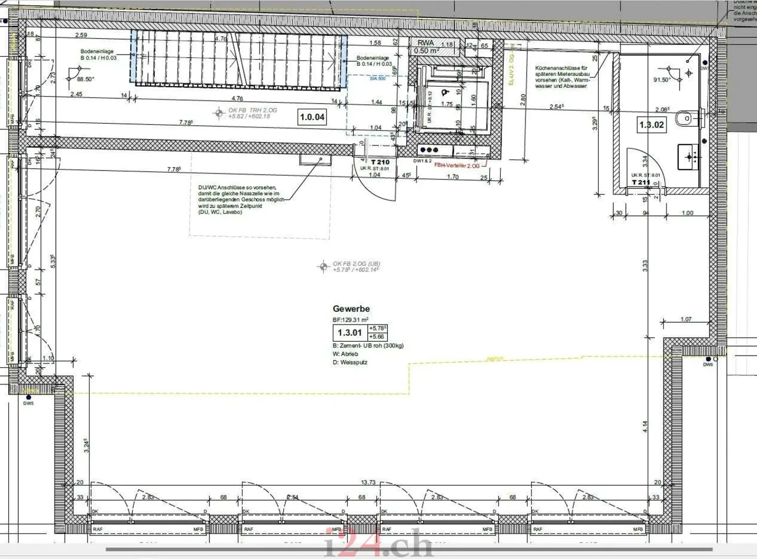Select the room tag 1.3.02
The image size is (757, 559).
pyautogui.click(x=652, y=125)
